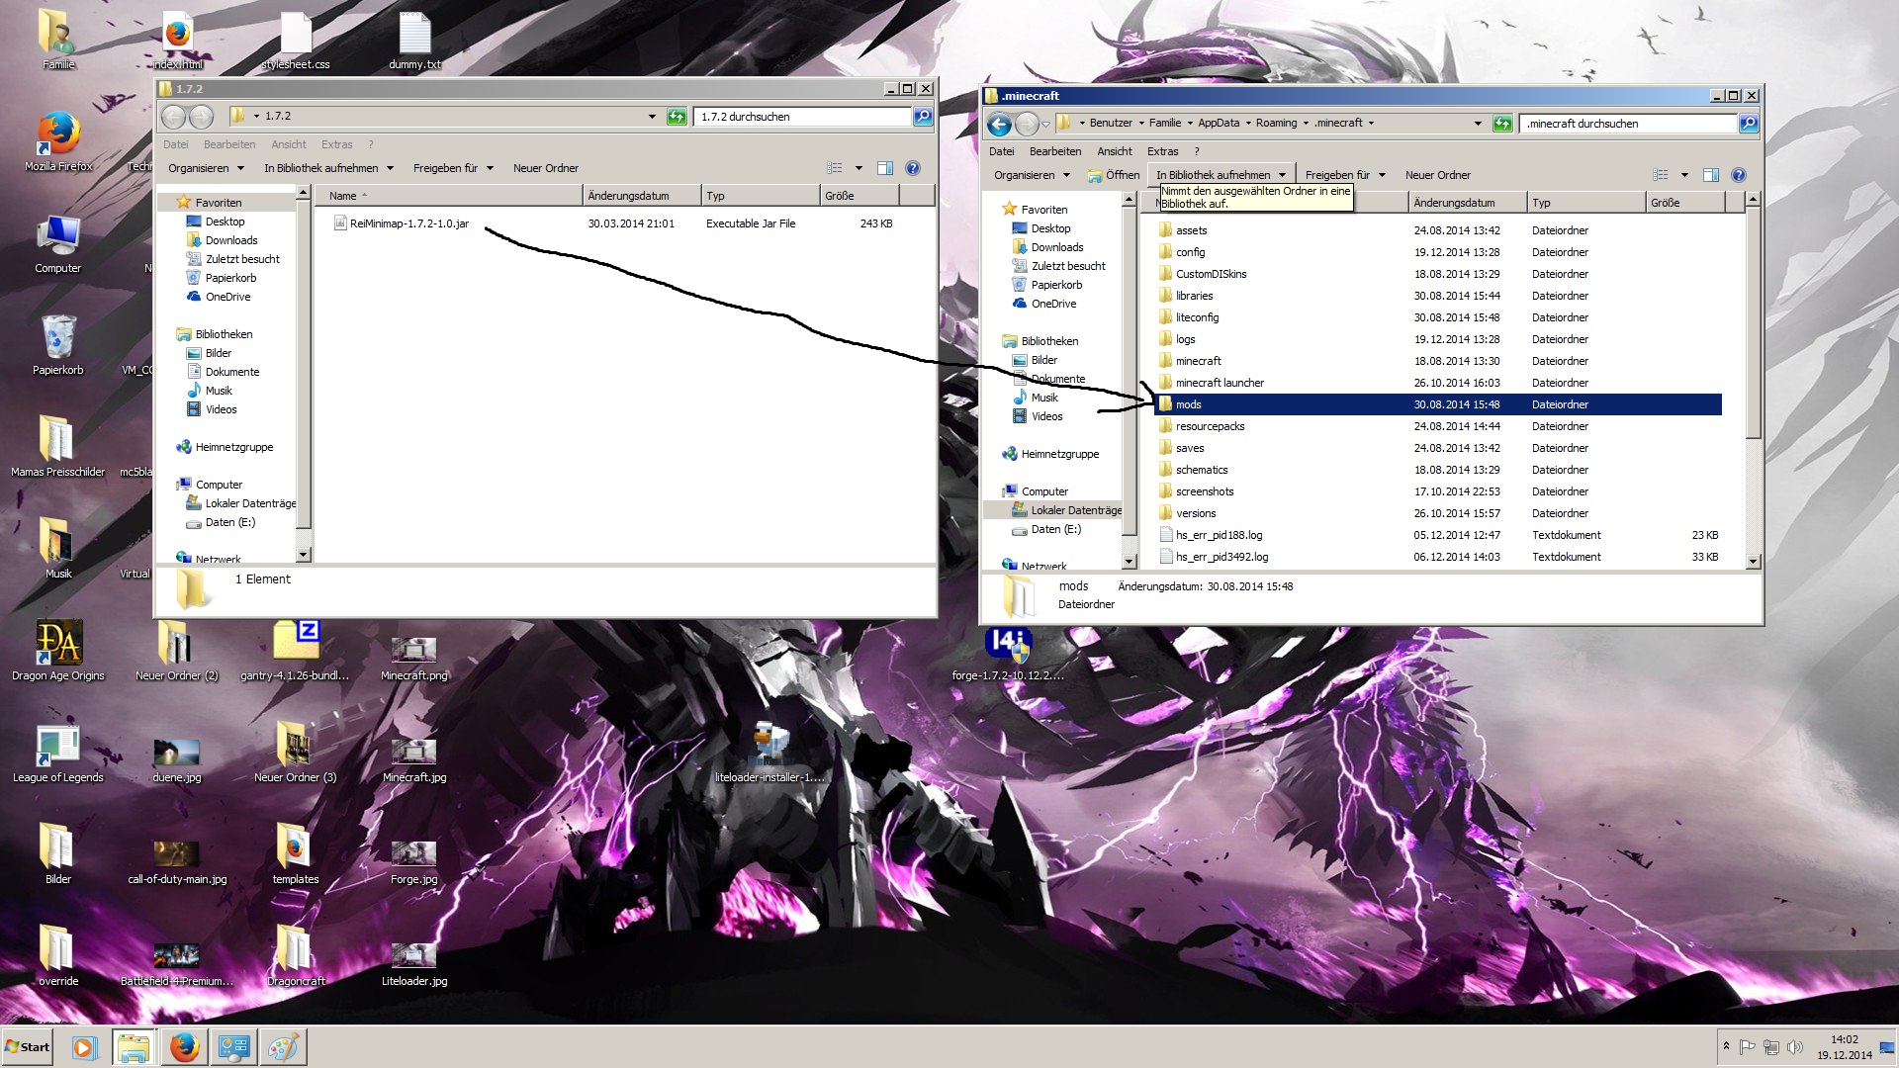1899x1068 pixels.
Task: Click the help icon in .minecraft toolbar
Action: [1739, 175]
